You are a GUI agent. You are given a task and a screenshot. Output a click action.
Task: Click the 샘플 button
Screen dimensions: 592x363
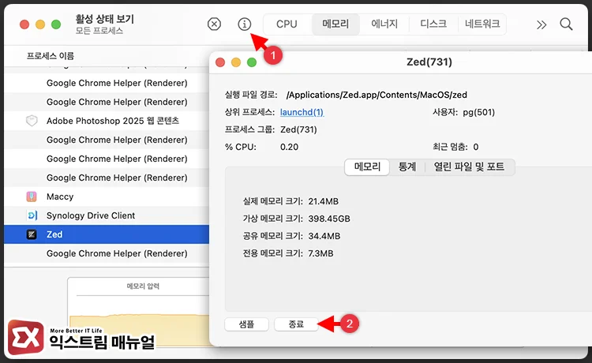(246, 324)
